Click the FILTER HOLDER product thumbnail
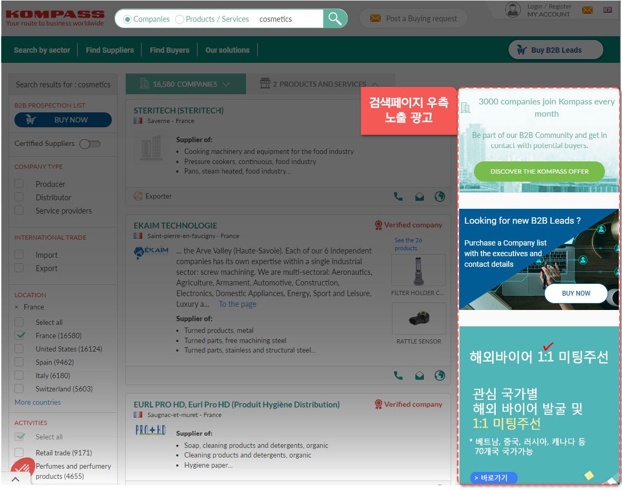The width and height of the screenshot is (622, 490). [419, 269]
